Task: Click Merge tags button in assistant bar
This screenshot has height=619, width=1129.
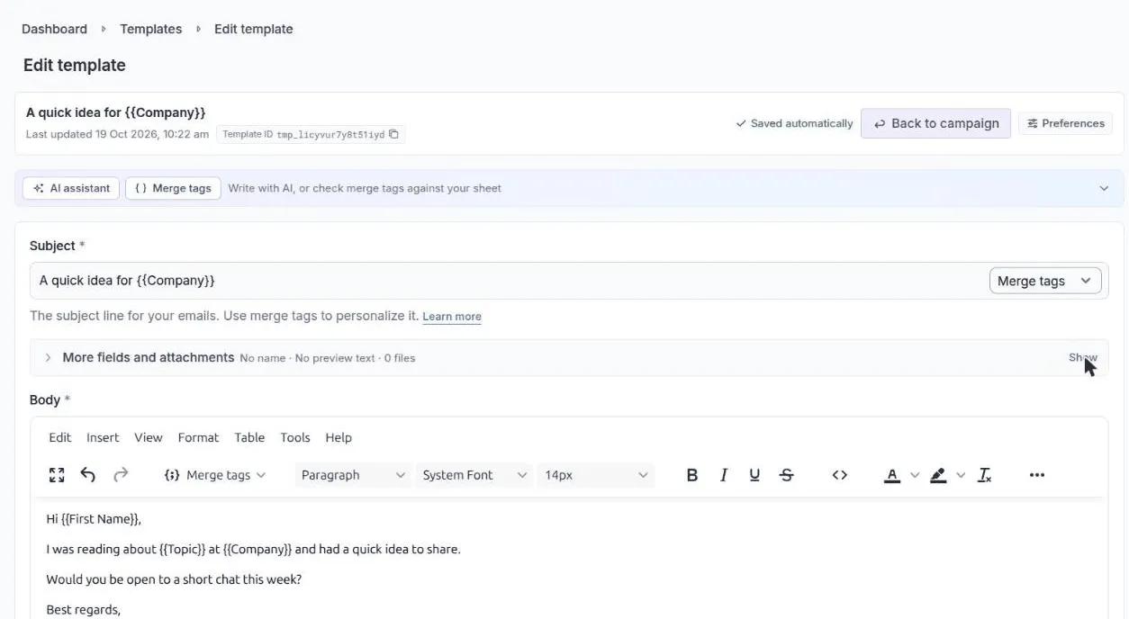Action: 173,188
